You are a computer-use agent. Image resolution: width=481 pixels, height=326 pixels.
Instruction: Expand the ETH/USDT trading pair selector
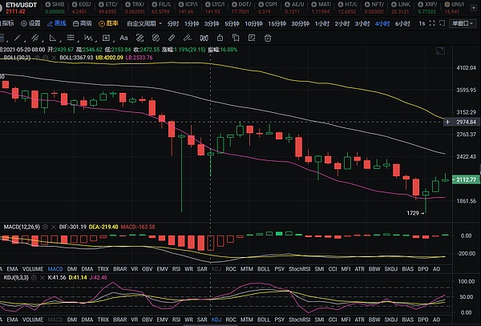[19, 5]
